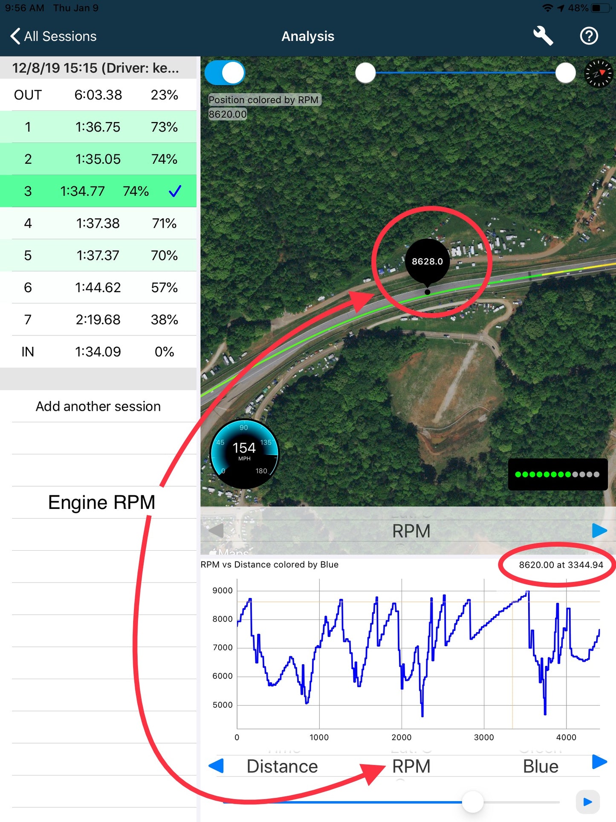This screenshot has height=822, width=616.
Task: Tap the session header 12/8/19 15:15
Action: coord(98,68)
